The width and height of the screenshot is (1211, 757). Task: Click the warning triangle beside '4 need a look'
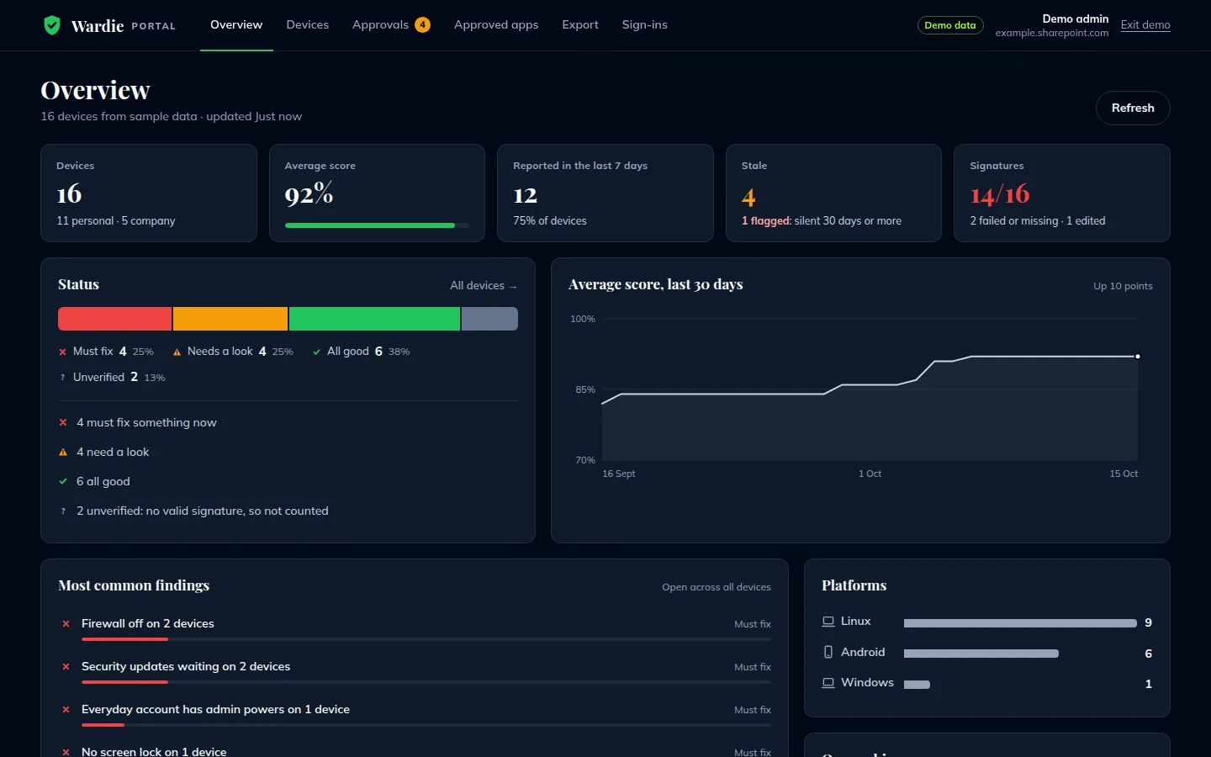coord(63,452)
